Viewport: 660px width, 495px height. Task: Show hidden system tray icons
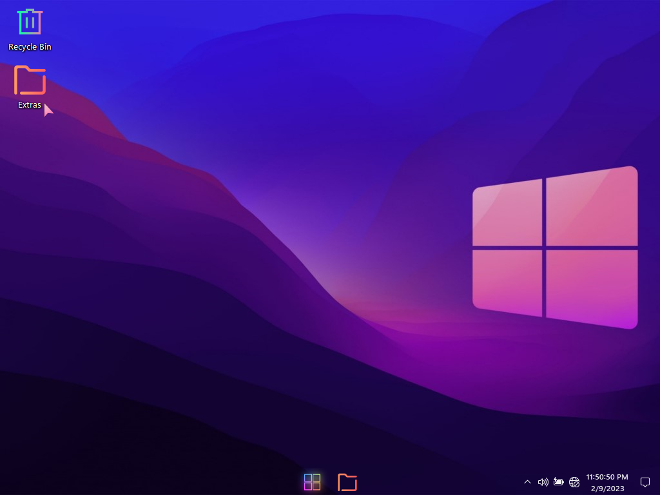click(527, 482)
